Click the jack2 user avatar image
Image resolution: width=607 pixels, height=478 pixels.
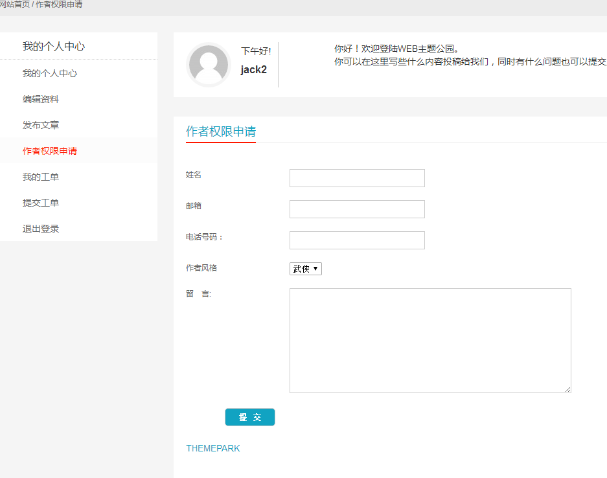[x=209, y=65]
